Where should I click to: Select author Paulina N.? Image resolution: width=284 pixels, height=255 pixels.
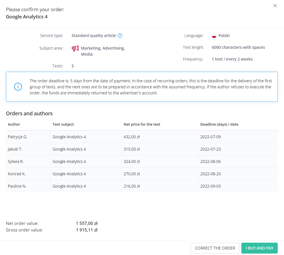17,186
